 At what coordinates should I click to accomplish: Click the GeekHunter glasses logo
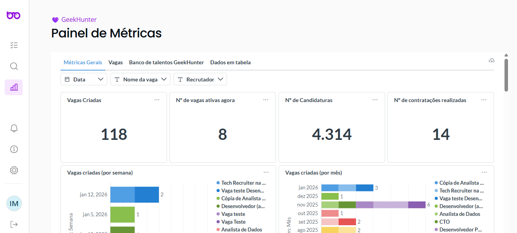click(14, 15)
